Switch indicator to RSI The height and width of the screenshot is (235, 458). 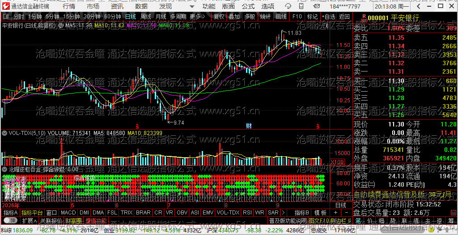coord(247,213)
